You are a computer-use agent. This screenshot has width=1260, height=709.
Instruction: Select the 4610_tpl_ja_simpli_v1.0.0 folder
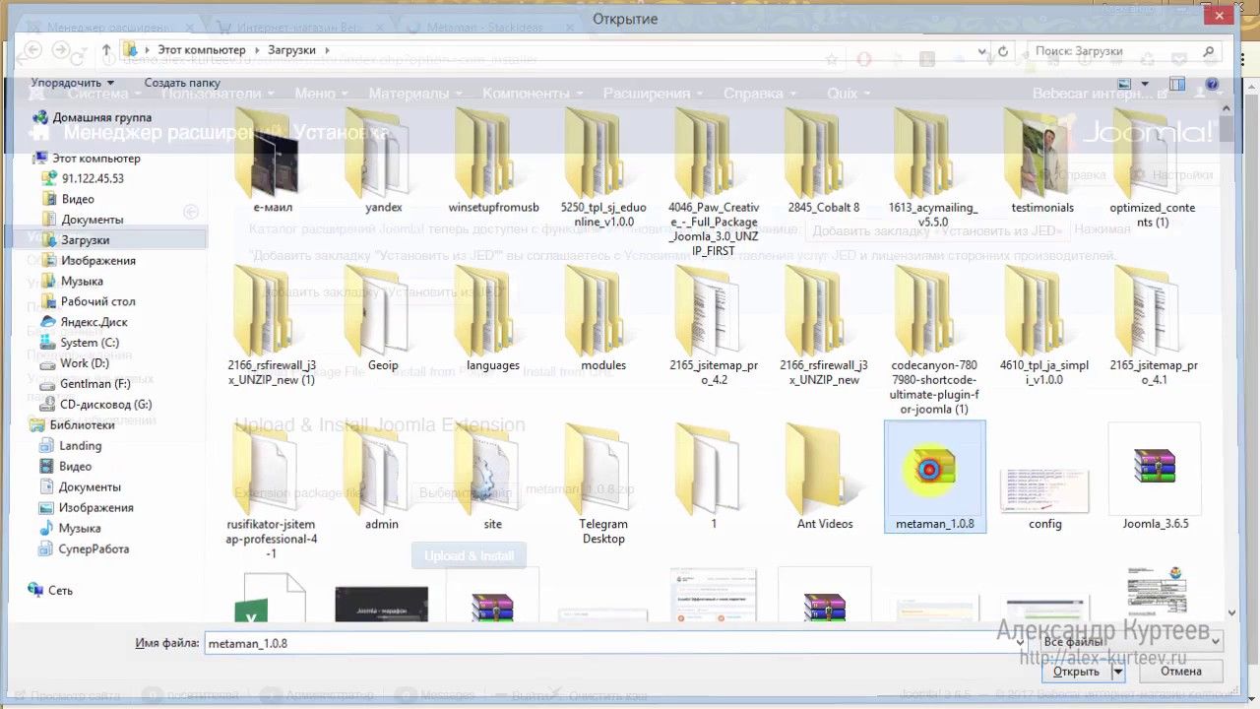(x=1044, y=326)
